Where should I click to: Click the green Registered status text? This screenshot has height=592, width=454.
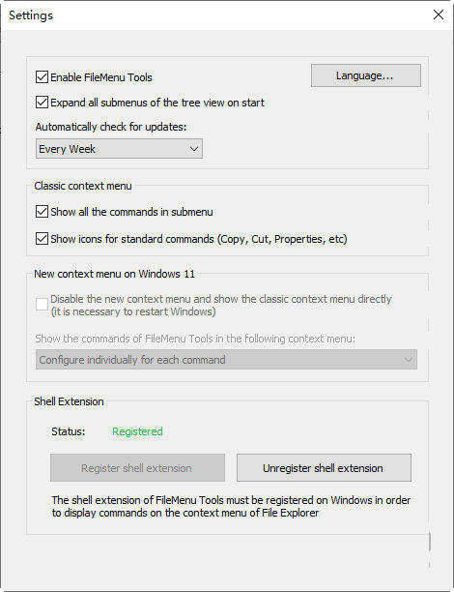137,431
